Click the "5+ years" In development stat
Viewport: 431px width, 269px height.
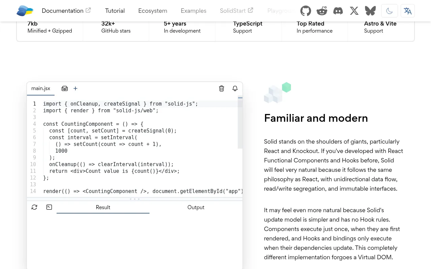182,27
